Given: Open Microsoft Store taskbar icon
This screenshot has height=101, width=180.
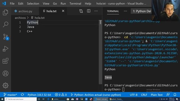Looking at the screenshot, I should point(68,99).
